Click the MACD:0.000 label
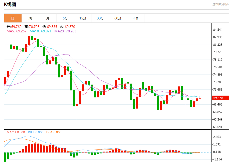The height and width of the screenshot is (162, 232). tap(16, 132)
